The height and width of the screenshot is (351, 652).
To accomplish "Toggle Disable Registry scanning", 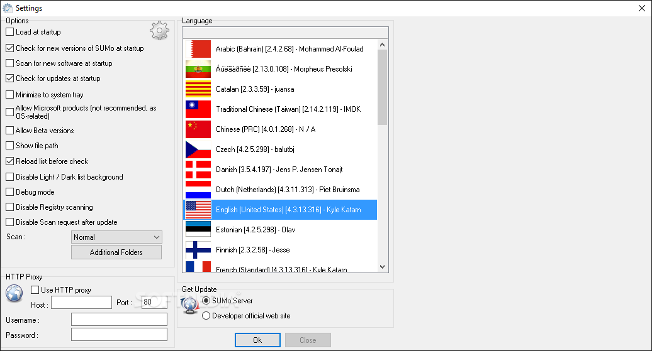I will click(10, 207).
